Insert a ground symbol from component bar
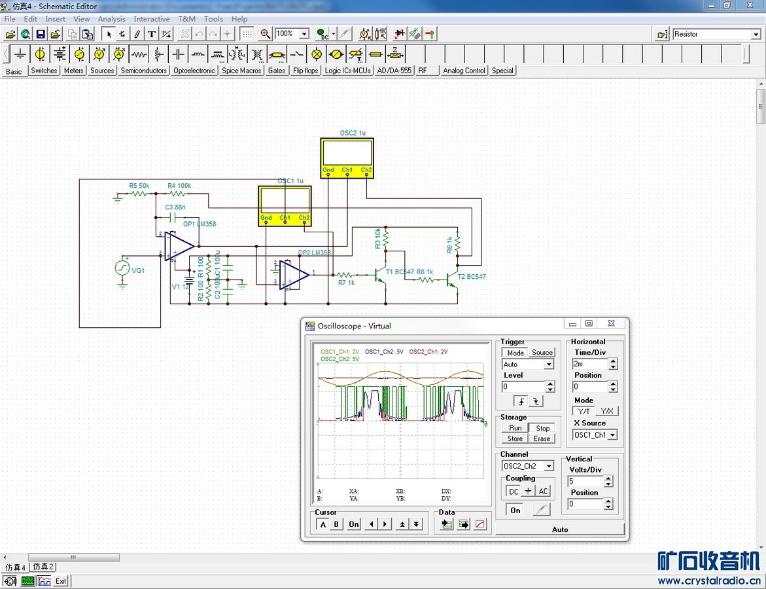766x589 pixels. tap(21, 54)
